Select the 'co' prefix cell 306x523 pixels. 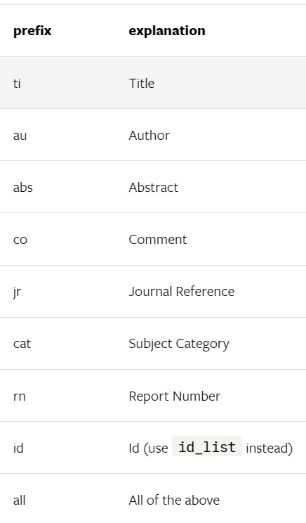point(20,240)
